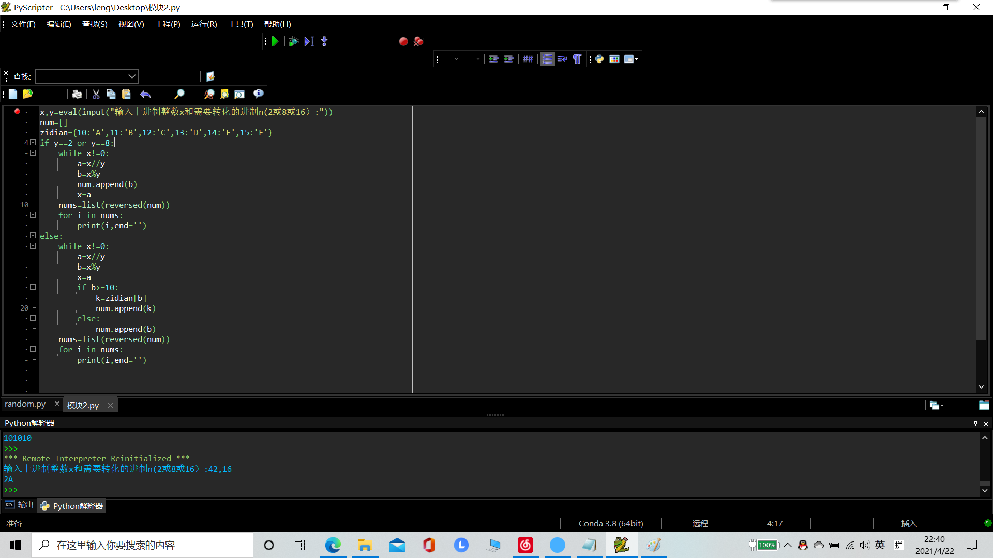Click the red Toggle Breakpoint icon
Viewport: 993px width, 558px height.
click(403, 41)
